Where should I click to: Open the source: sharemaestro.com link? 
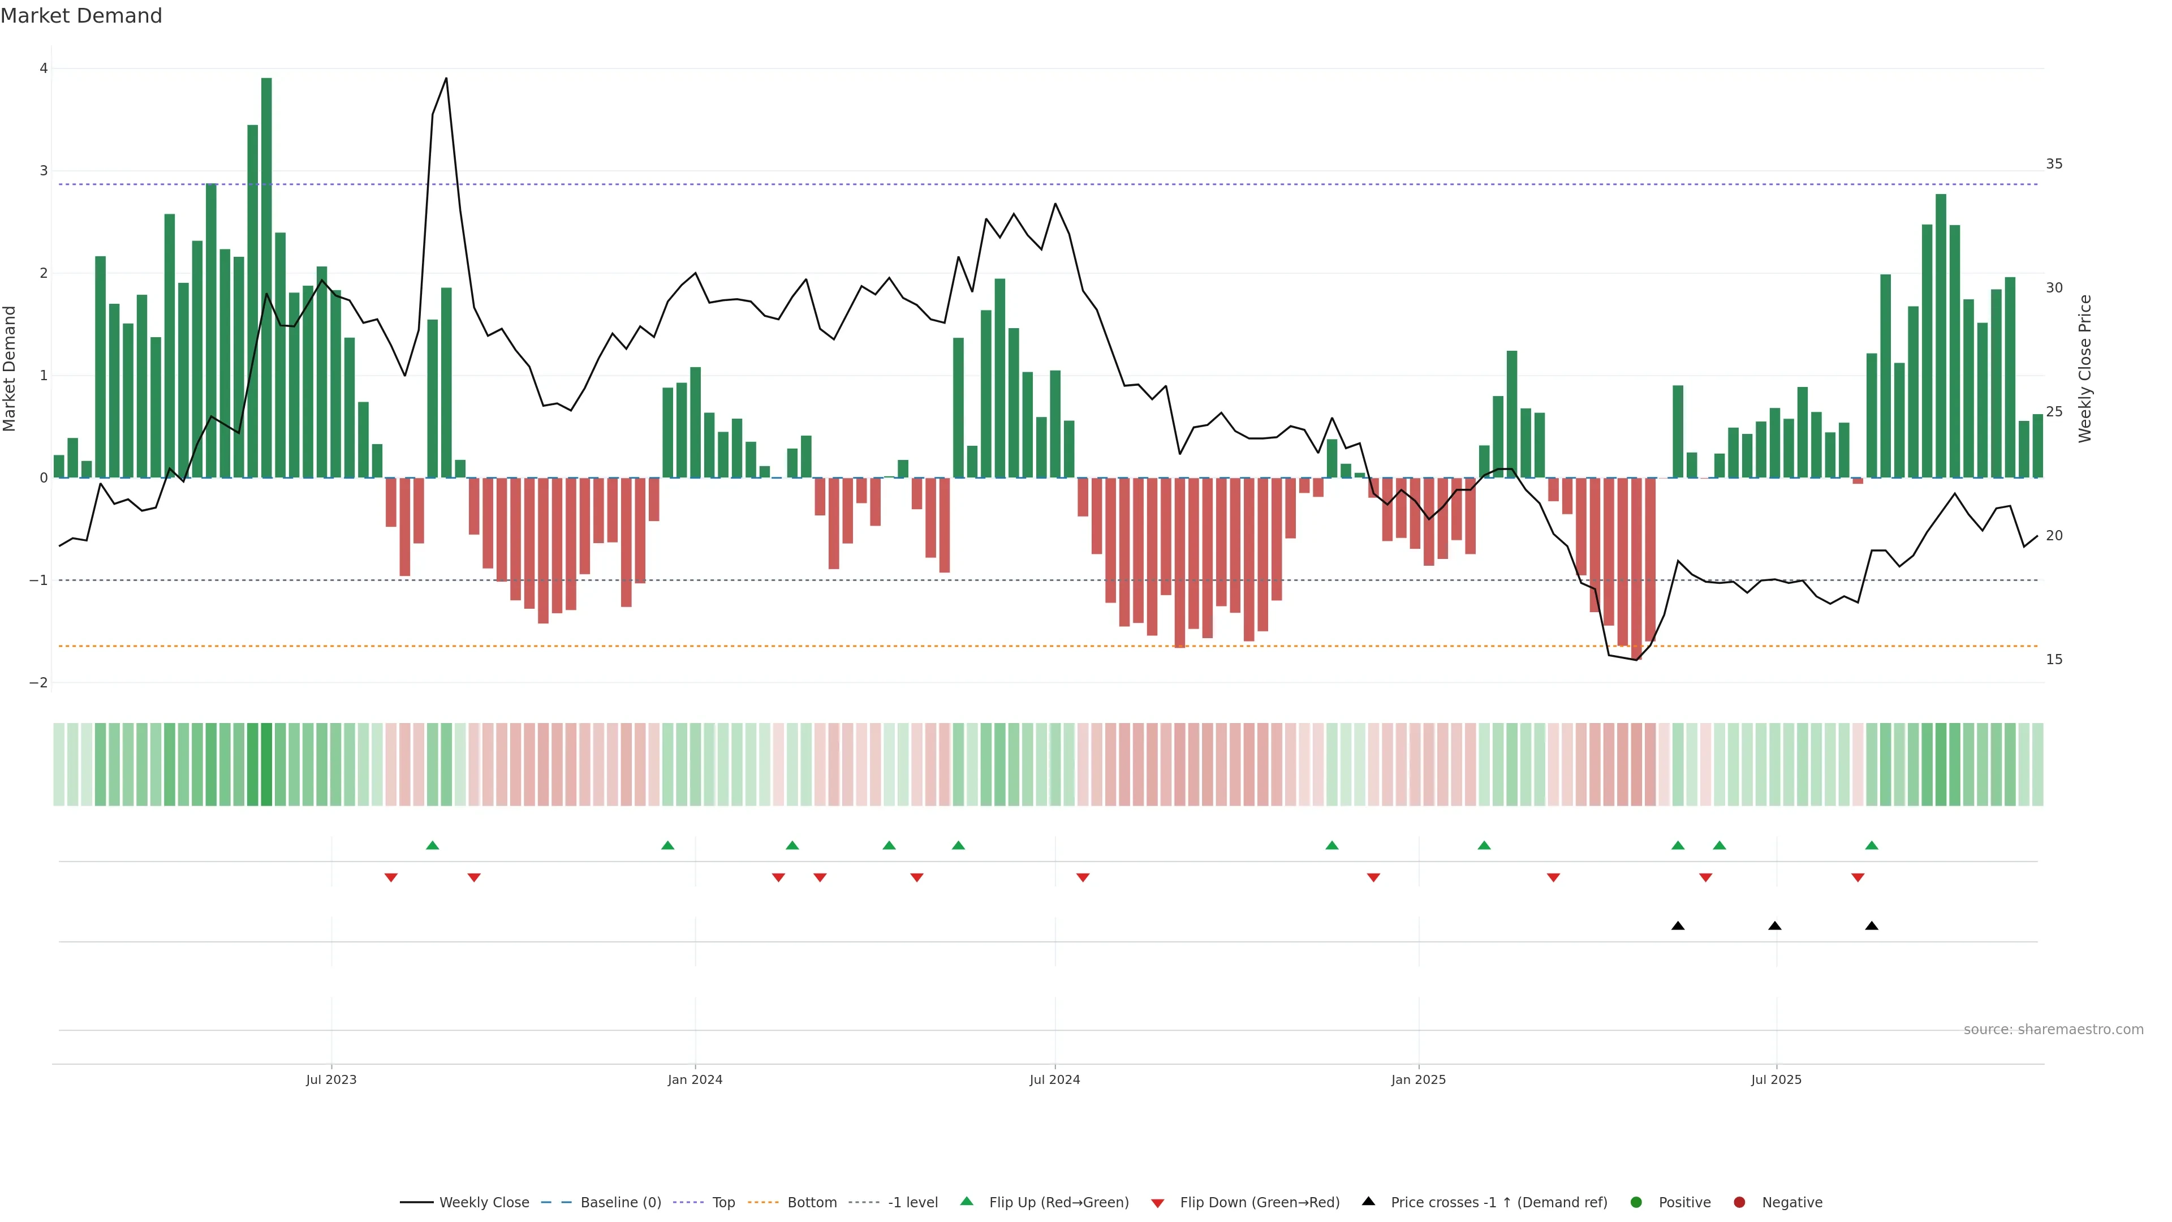[x=2053, y=1029]
